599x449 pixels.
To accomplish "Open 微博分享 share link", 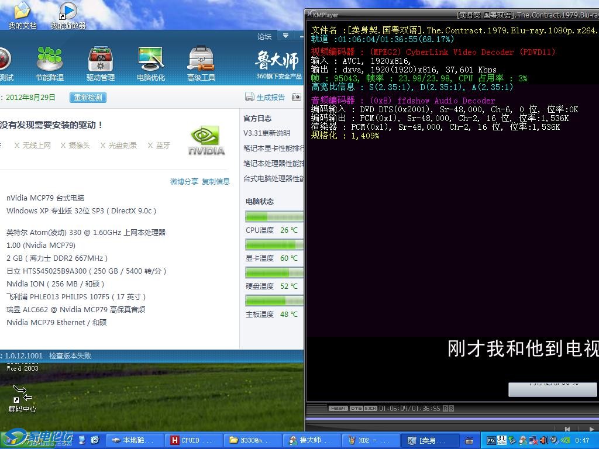I will click(x=184, y=181).
